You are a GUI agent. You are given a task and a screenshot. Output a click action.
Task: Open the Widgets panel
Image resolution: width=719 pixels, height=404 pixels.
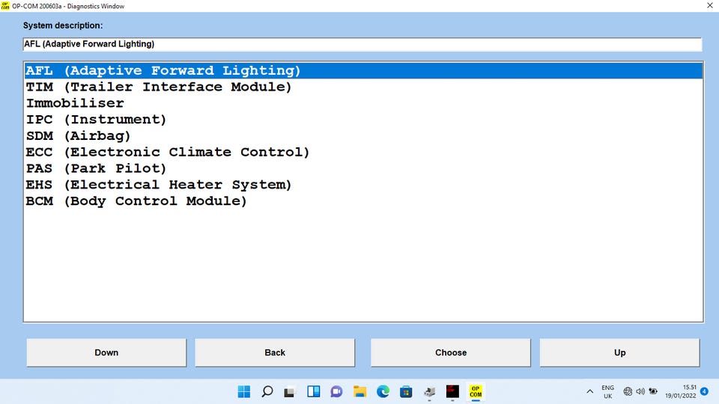314,391
